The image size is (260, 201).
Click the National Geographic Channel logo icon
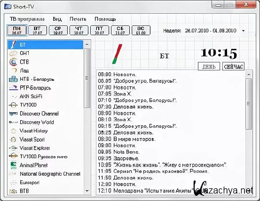(x=12, y=174)
